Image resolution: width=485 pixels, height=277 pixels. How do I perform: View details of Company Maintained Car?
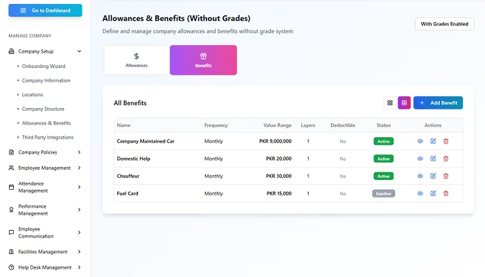[420, 141]
